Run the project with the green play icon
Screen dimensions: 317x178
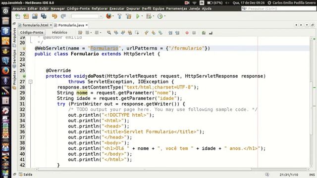(x=138, y=16)
